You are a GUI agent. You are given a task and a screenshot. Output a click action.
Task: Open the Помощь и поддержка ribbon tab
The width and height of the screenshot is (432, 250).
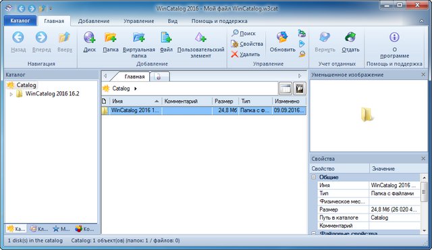(219, 21)
